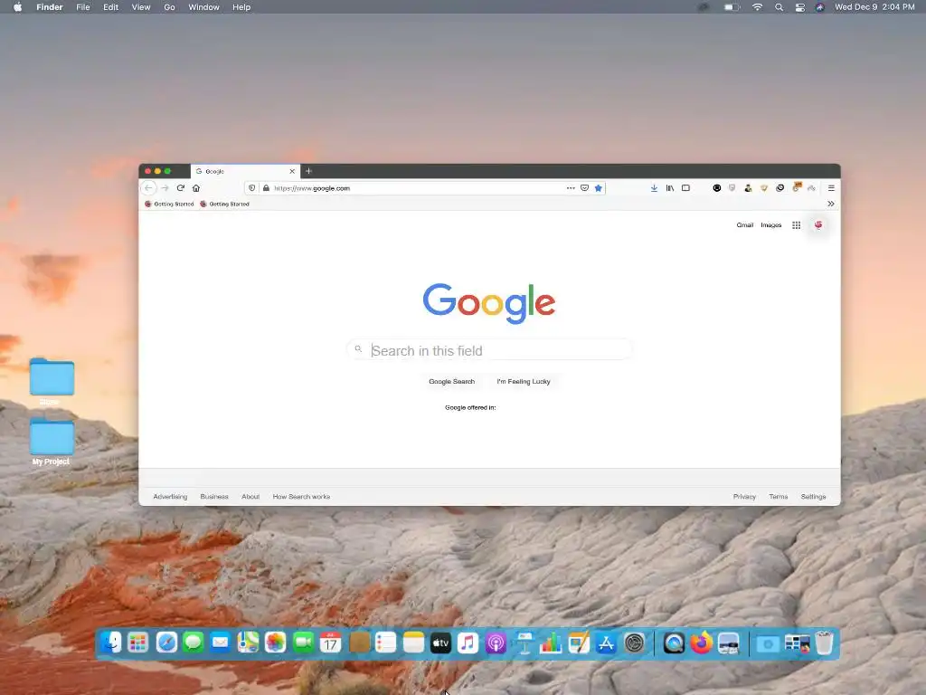Viewport: 926px width, 695px height.
Task: Show Firefox sidebars
Action: pos(685,188)
